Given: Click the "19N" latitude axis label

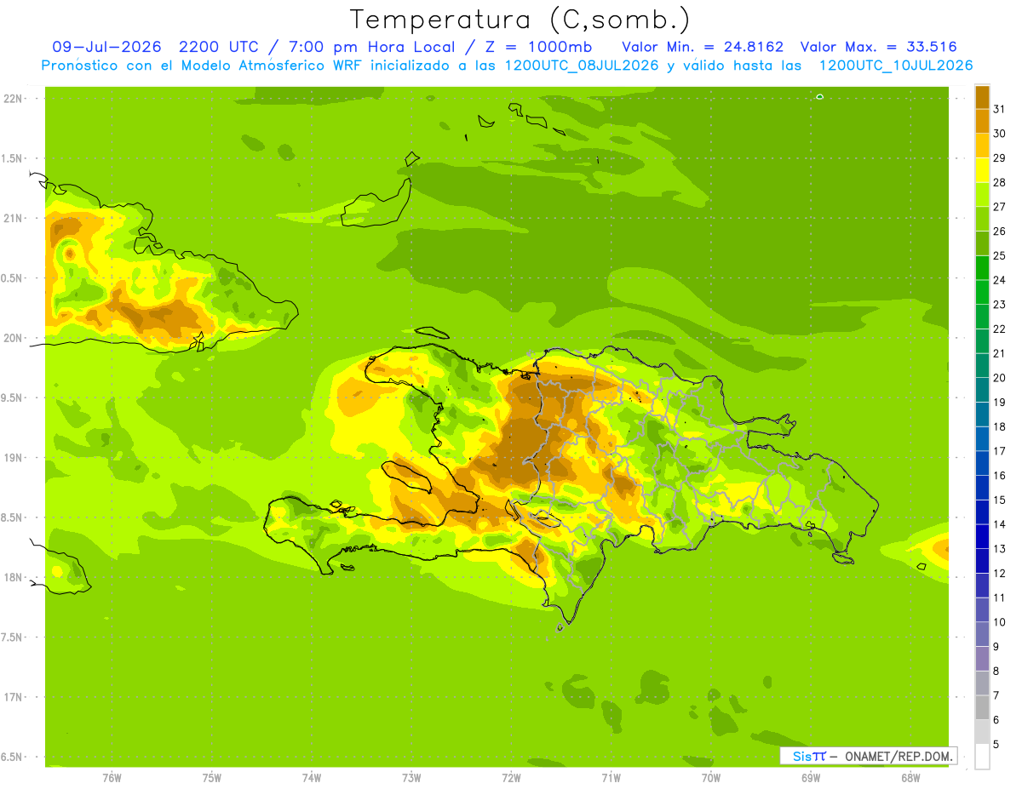Looking at the screenshot, I should 14,458.
